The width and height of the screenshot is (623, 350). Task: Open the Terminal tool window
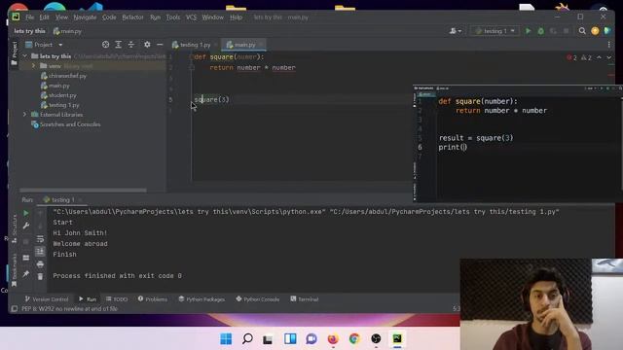(305, 299)
